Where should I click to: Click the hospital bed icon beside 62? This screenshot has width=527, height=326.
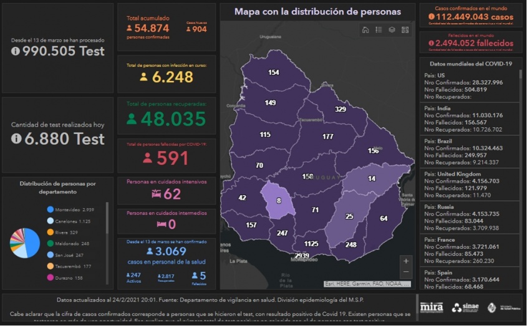156,194
